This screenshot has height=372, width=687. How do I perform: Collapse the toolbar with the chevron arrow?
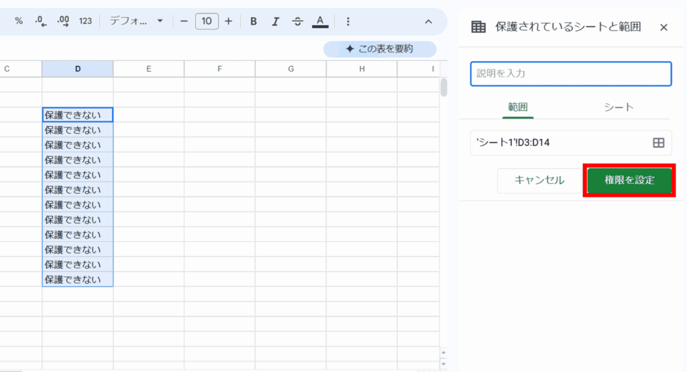(429, 21)
